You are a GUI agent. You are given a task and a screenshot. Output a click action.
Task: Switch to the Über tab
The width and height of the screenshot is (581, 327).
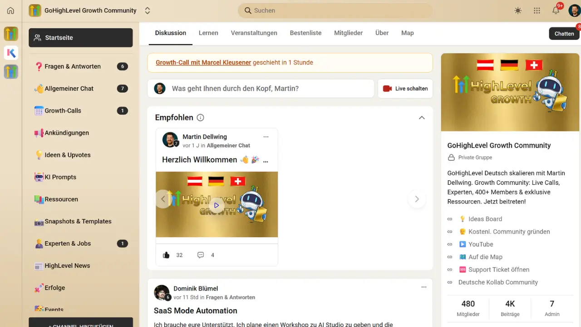(x=382, y=33)
